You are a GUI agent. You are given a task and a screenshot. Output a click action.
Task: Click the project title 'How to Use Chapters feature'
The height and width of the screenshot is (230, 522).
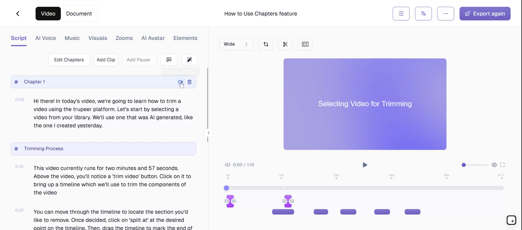(x=261, y=14)
